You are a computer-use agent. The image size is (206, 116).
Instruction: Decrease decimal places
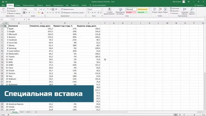pos(101,13)
